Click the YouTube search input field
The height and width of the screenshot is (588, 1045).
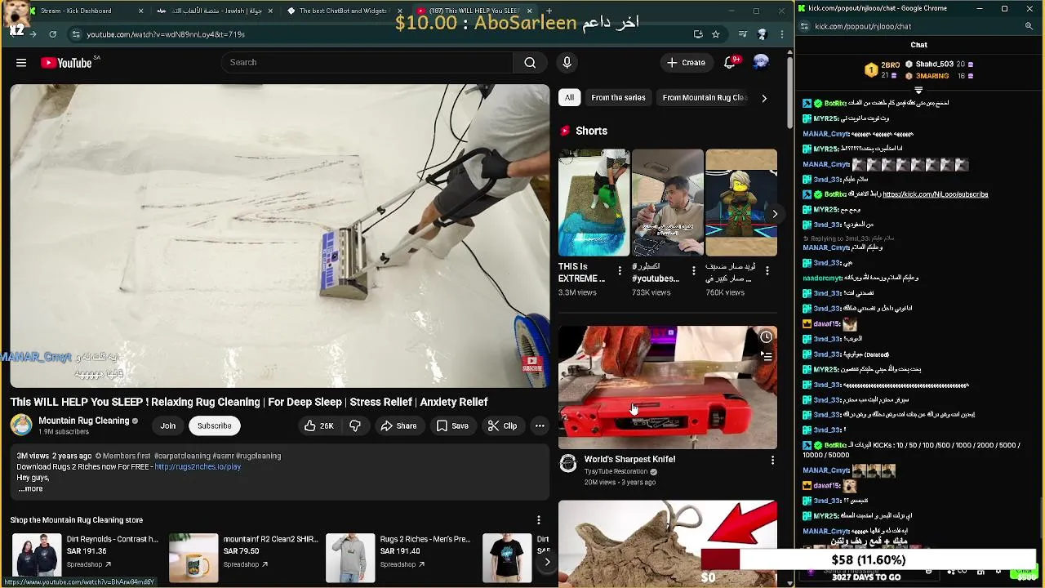pyautogui.click(x=367, y=62)
